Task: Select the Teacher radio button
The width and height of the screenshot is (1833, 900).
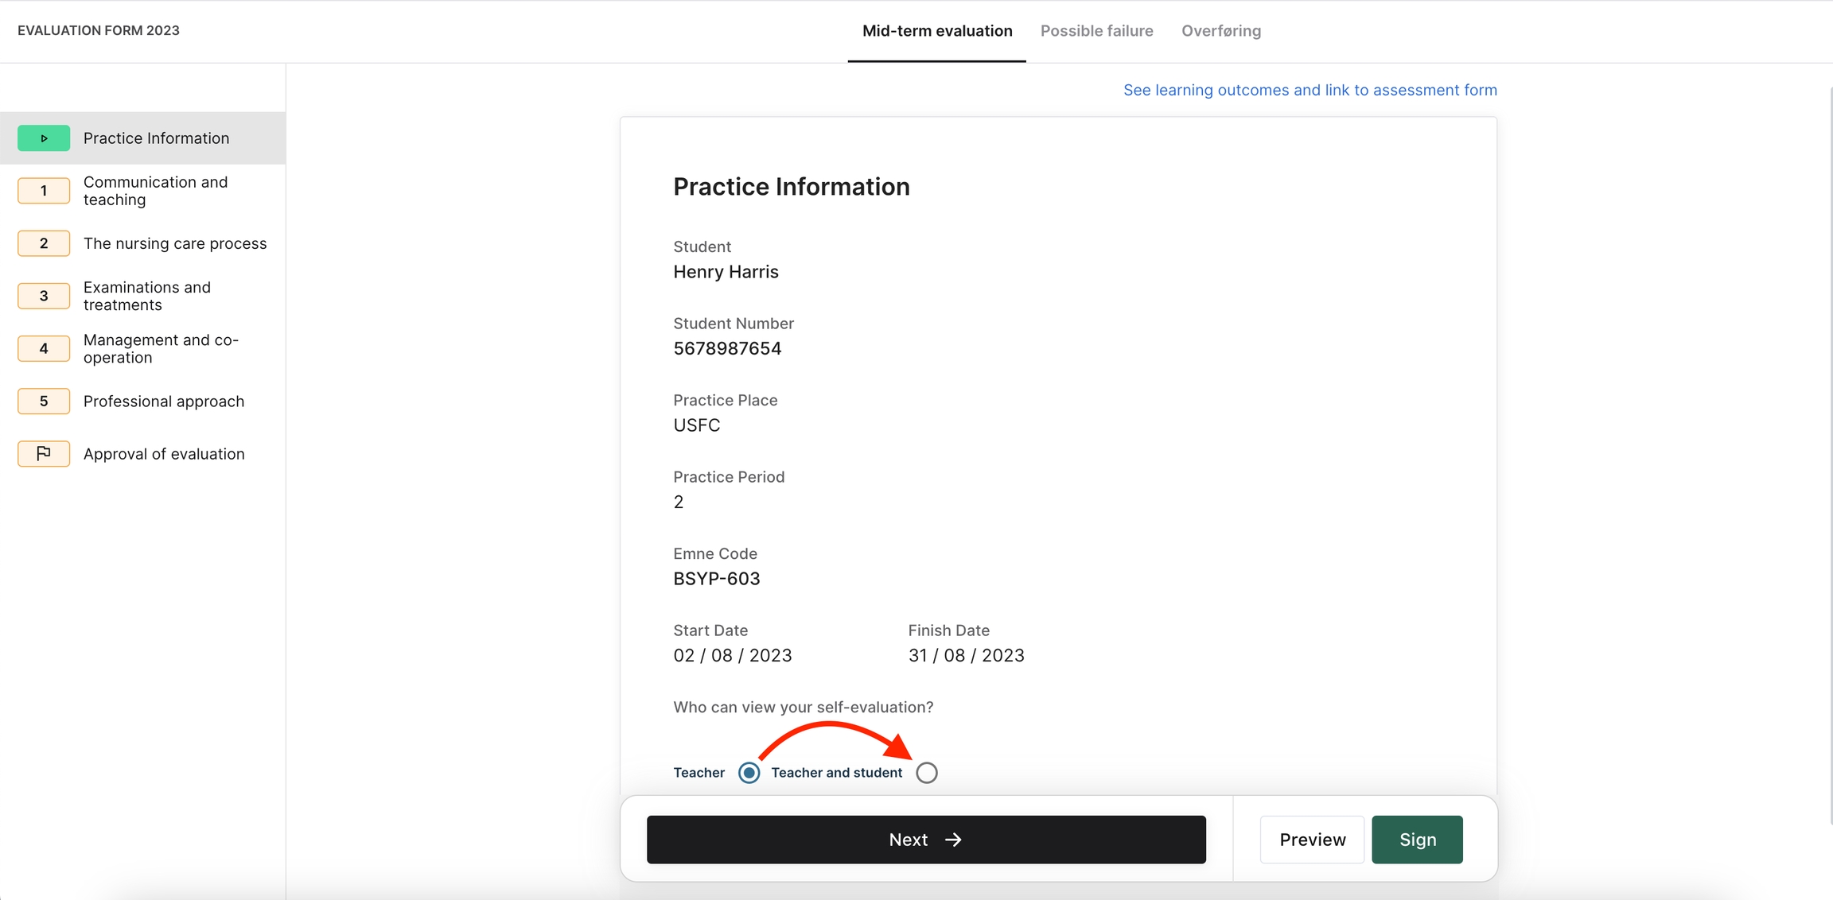Action: [749, 773]
